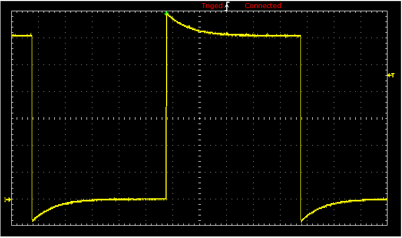Click the red Triged status label
Image resolution: width=402 pixels, height=238 pixels.
click(212, 6)
